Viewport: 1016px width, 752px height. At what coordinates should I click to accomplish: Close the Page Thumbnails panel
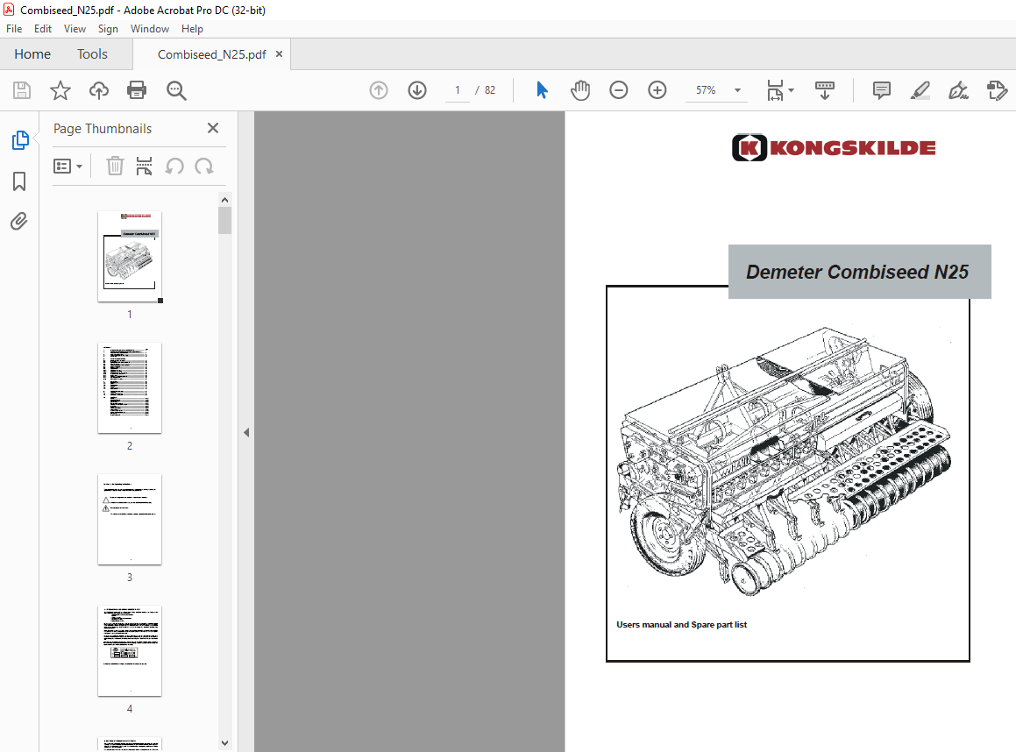pyautogui.click(x=212, y=128)
